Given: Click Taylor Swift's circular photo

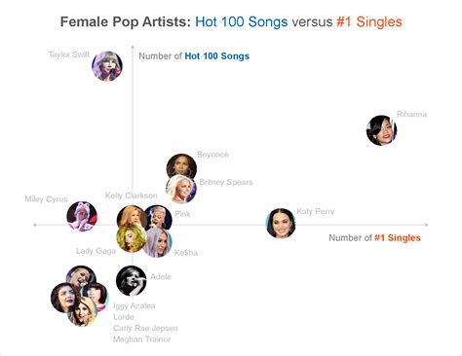Looking at the screenshot, I should pos(107,66).
